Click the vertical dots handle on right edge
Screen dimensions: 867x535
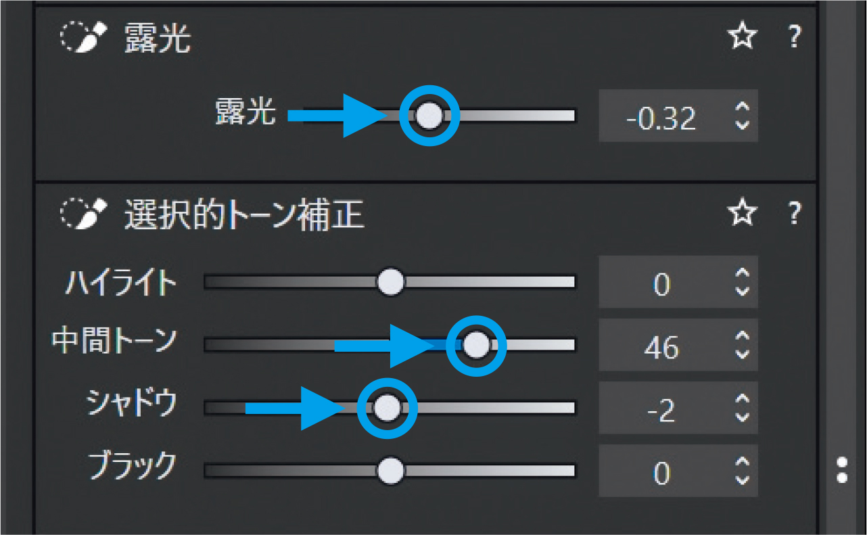tap(841, 469)
